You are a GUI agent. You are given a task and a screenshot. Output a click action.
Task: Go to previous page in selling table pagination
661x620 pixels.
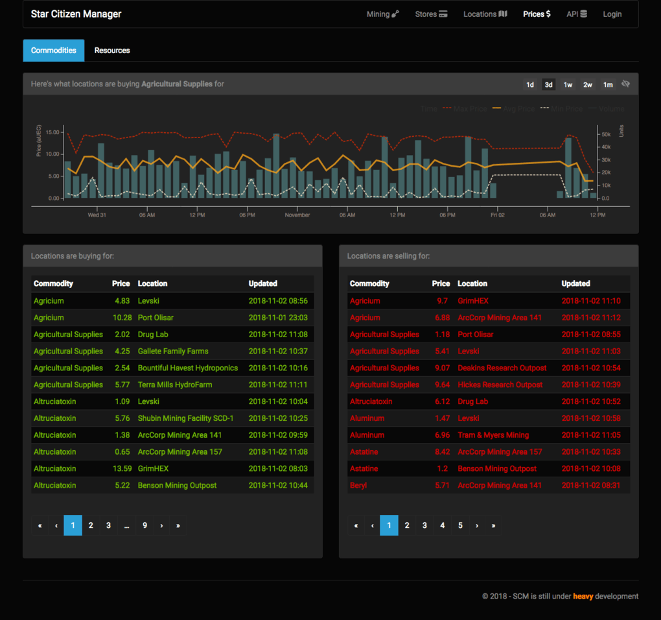point(372,525)
